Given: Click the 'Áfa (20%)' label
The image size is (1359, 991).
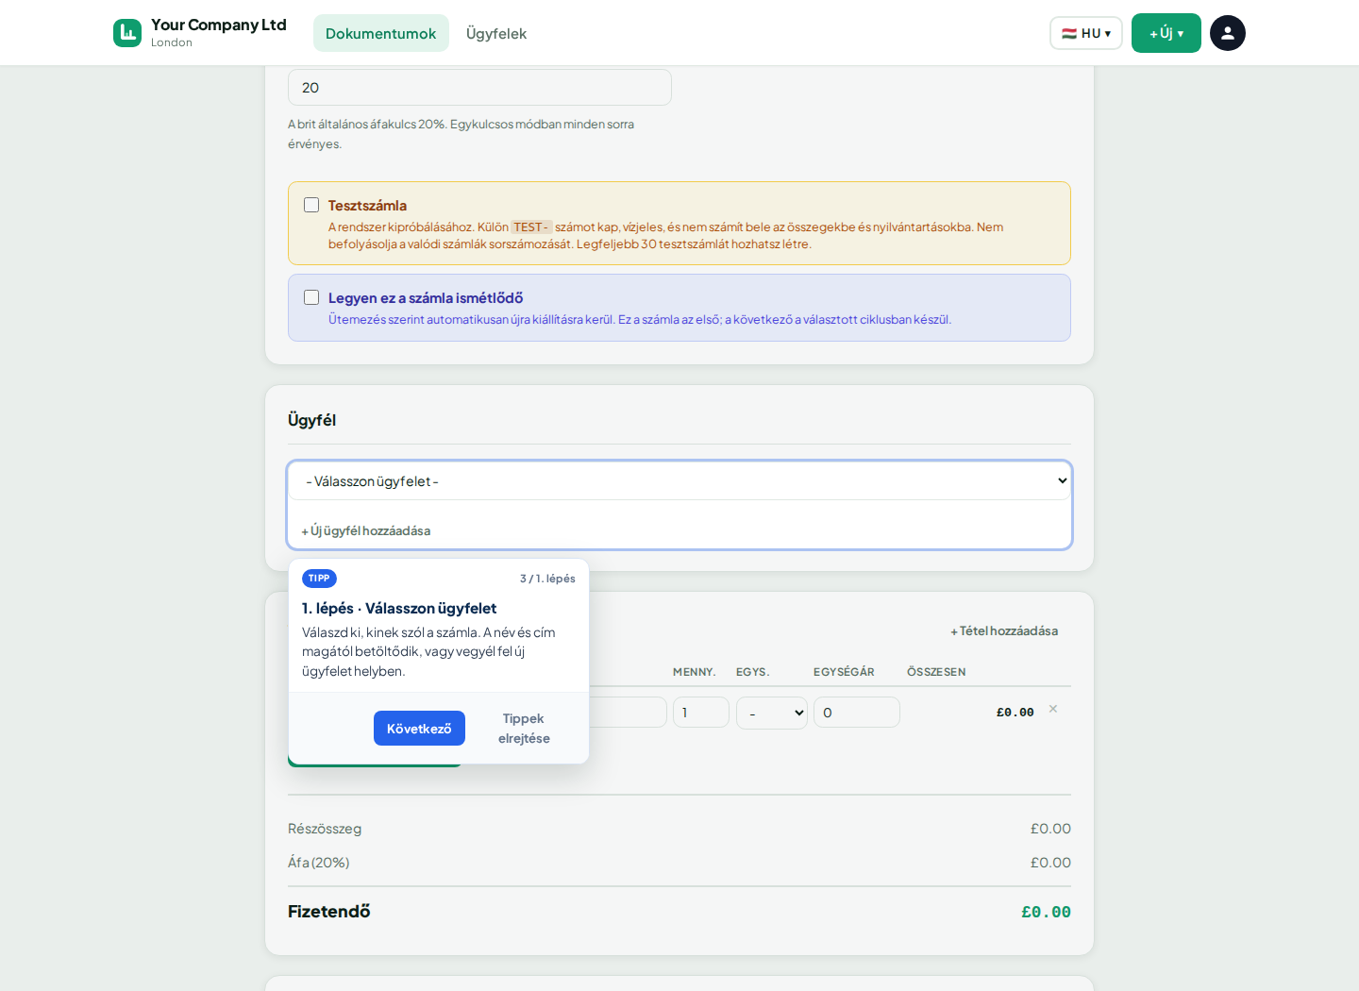Looking at the screenshot, I should point(319,863).
